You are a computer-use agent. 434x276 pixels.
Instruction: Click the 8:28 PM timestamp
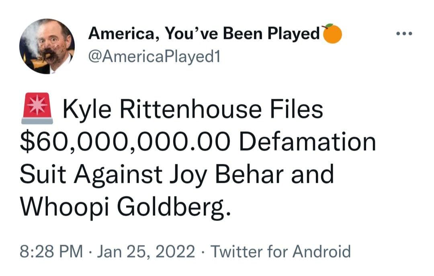pyautogui.click(x=51, y=252)
